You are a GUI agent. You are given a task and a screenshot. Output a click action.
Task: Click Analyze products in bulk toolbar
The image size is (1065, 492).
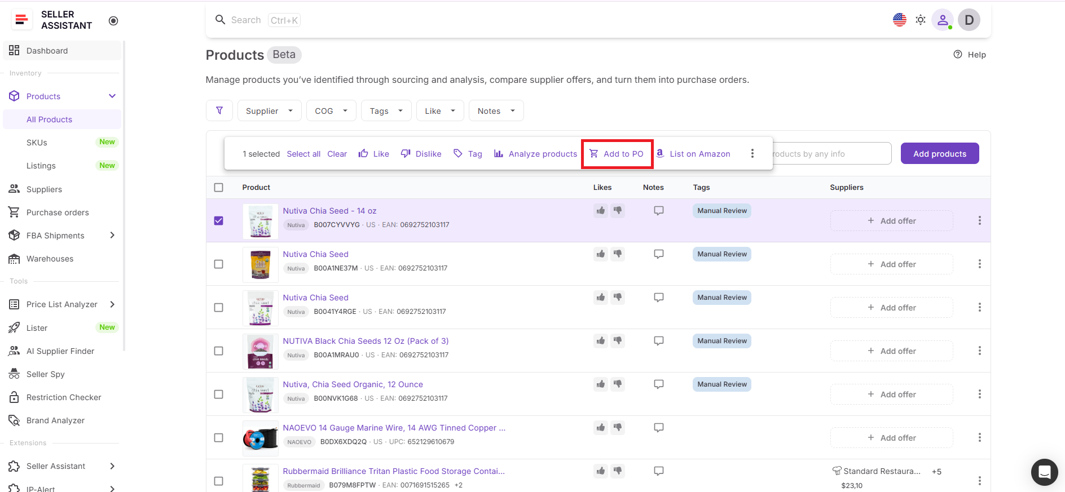pos(535,153)
